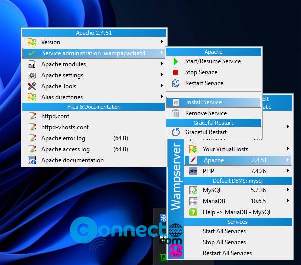
Task: Select Restart All Services
Action: click(238, 253)
